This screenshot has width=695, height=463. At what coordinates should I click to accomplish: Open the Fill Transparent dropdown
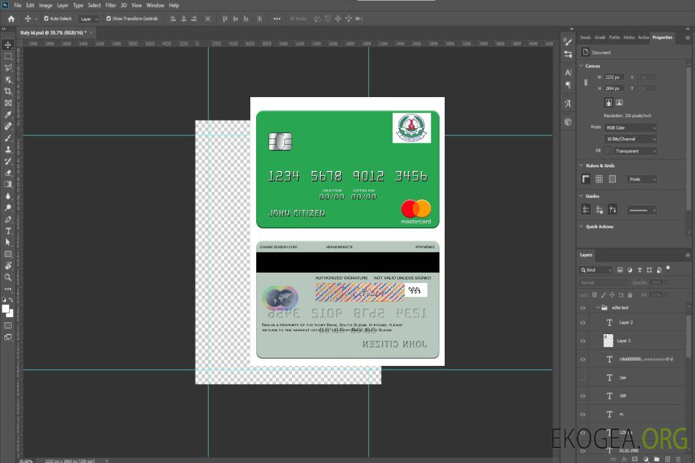635,151
